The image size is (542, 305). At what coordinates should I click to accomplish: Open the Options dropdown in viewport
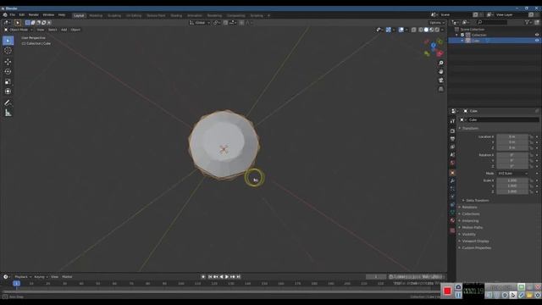tap(437, 23)
